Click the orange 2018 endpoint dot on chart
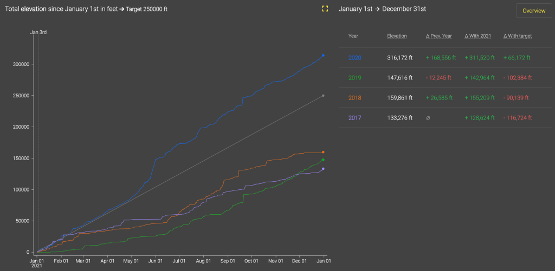Viewport: 555px width, 271px height. point(323,152)
